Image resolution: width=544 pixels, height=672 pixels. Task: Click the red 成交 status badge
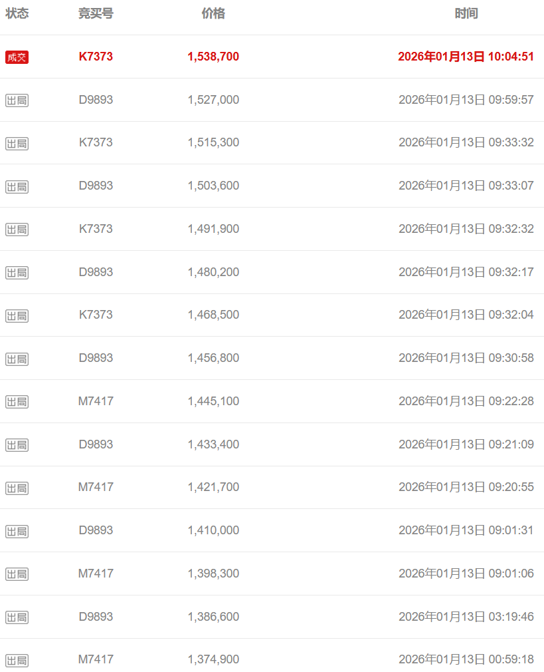[17, 57]
